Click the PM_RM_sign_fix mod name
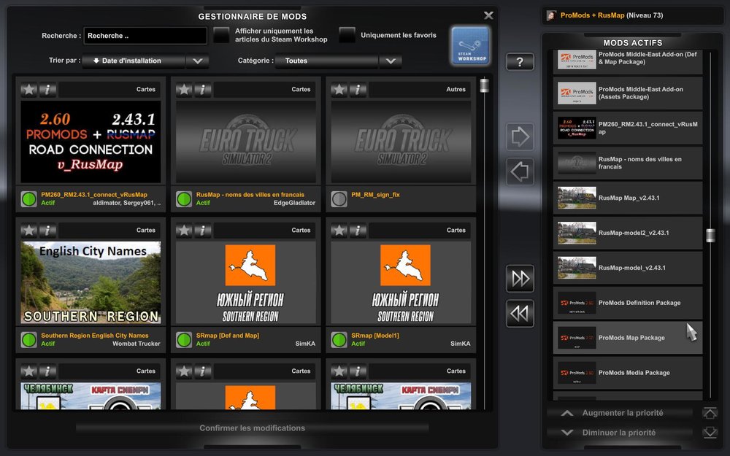 [375, 195]
